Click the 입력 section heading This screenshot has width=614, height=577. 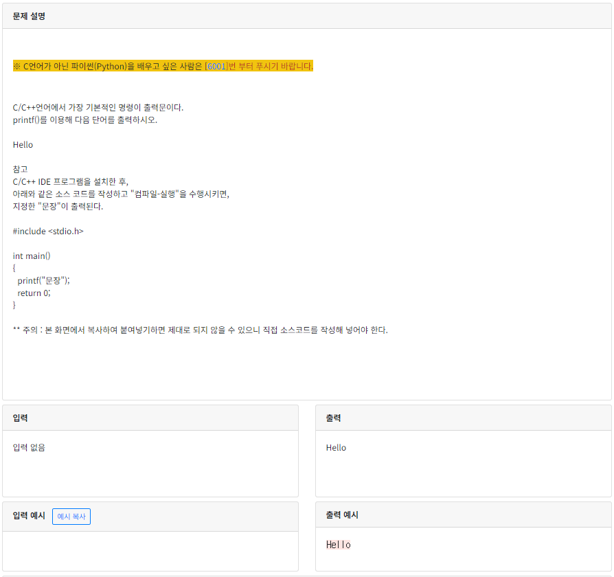pyautogui.click(x=20, y=418)
